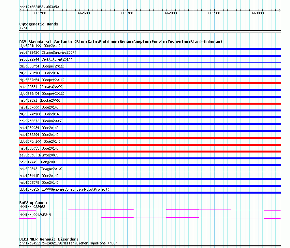Click the blue gain bar under dgv1676e59
The width and height of the screenshot is (290, 248).
(x=150, y=193)
